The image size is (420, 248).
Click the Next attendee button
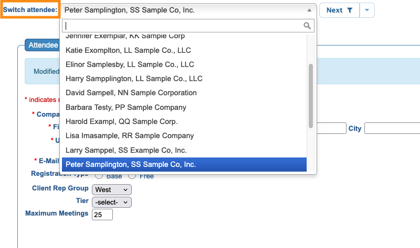point(334,10)
